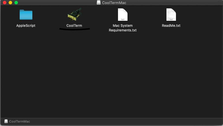The image size is (223, 126).
Task: Select the Mac System Requirements.txt file icon
Action: click(x=123, y=14)
